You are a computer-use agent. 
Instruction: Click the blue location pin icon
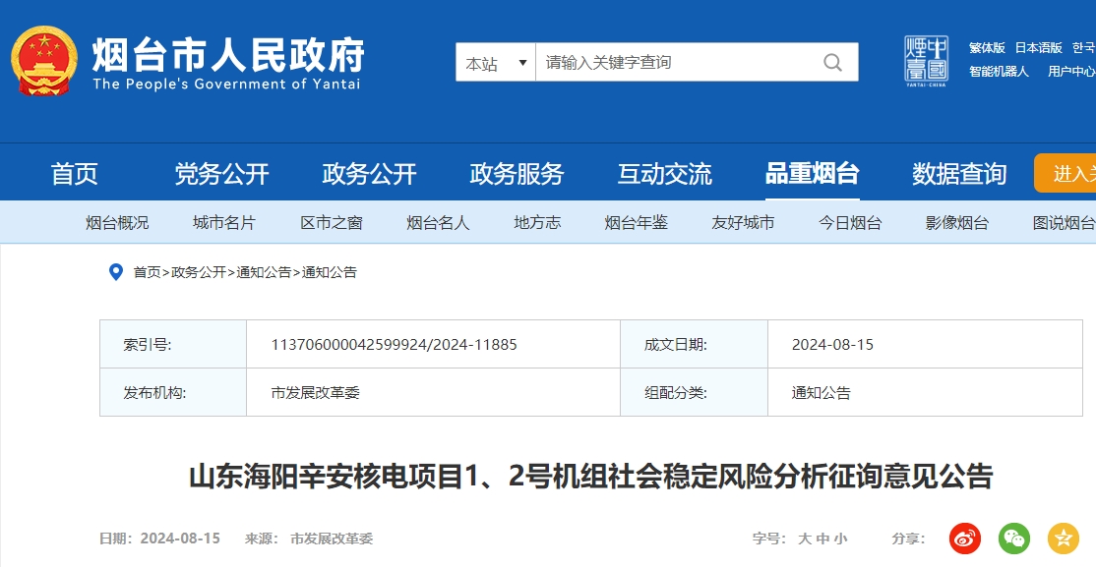point(115,272)
